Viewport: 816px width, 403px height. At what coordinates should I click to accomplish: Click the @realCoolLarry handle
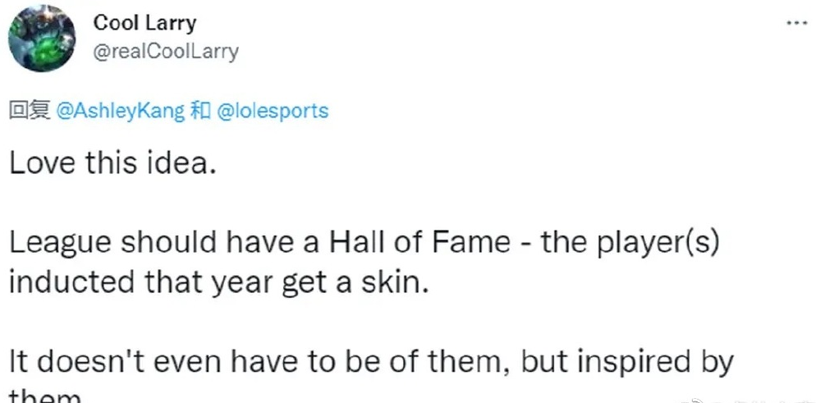166,52
